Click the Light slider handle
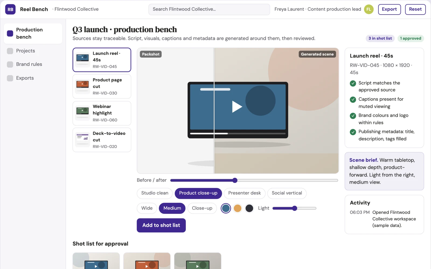This screenshot has height=269, width=431. pos(295,208)
